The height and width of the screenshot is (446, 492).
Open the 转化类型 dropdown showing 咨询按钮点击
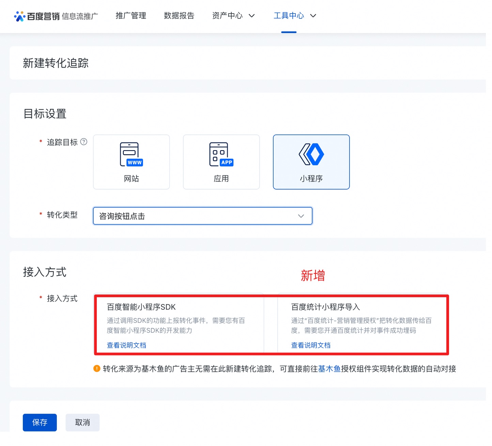point(203,216)
